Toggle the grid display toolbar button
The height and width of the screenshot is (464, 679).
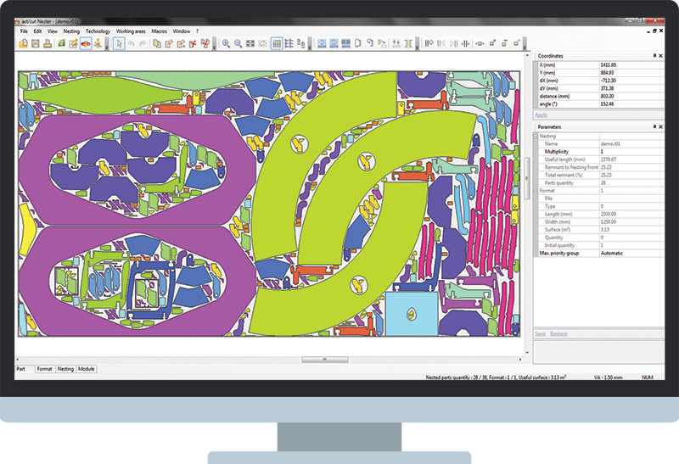pos(277,43)
